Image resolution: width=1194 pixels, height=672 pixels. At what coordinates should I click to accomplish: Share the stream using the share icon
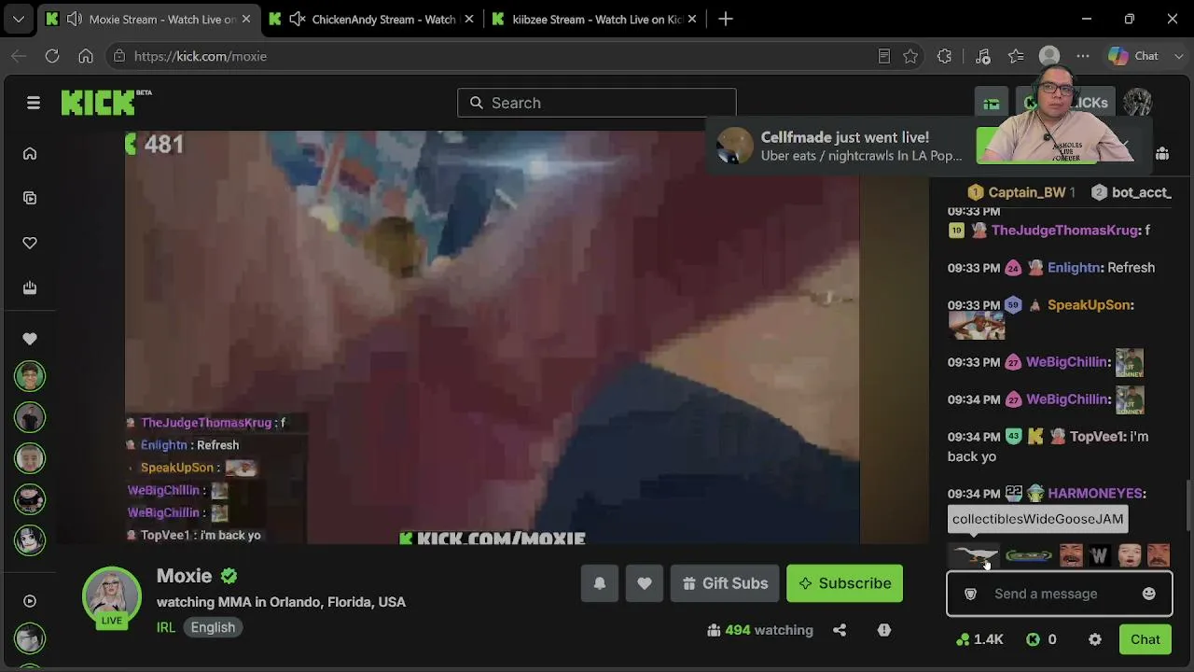point(840,630)
